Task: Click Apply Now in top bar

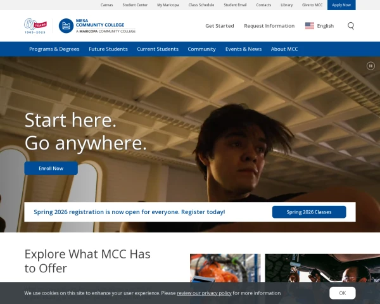Action: click(341, 5)
